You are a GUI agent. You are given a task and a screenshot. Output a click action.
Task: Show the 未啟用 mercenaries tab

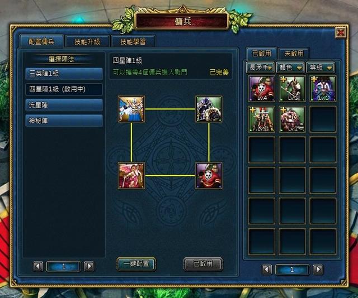point(294,54)
